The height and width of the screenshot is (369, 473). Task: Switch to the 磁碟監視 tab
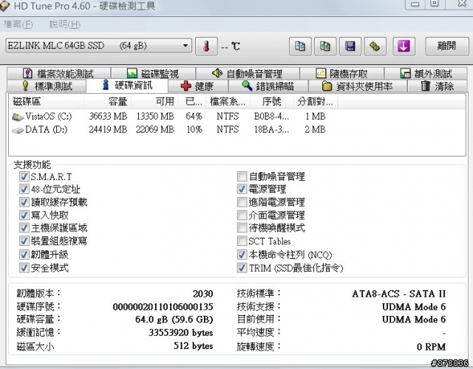tap(153, 74)
